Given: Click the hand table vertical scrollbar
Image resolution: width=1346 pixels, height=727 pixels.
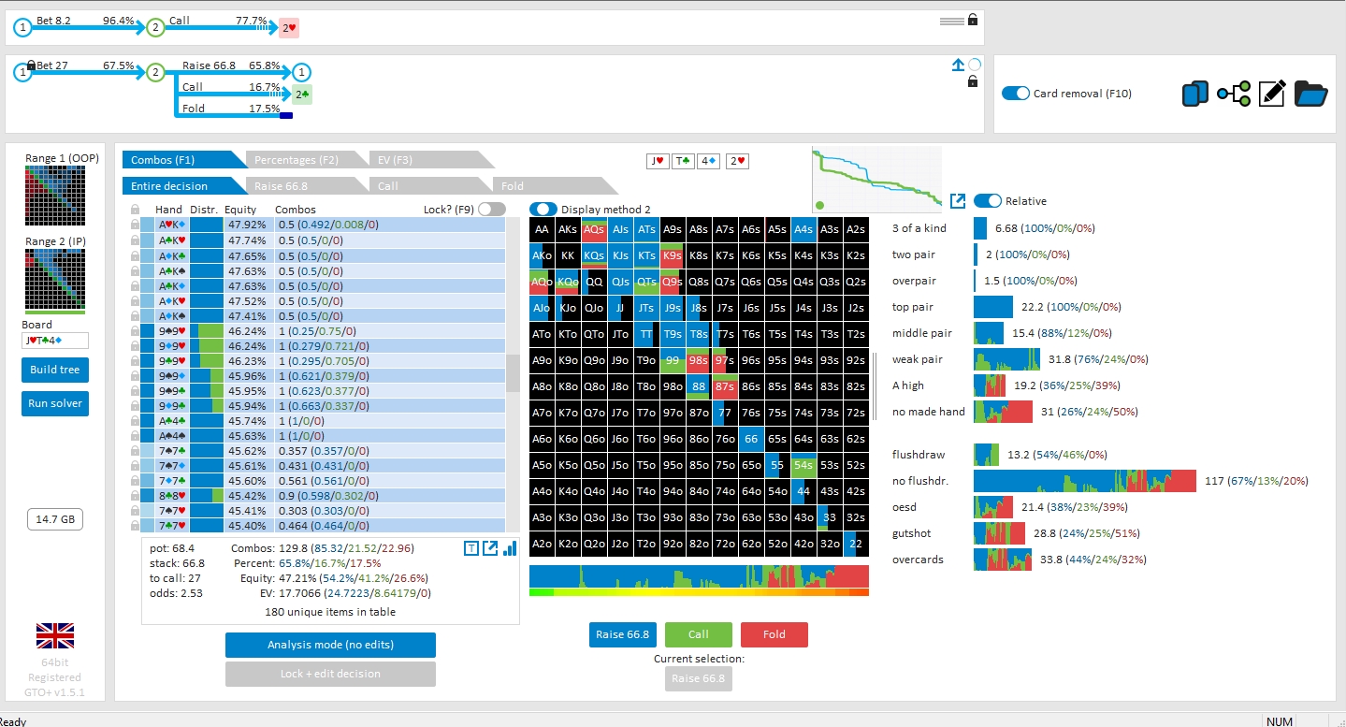Looking at the screenshot, I should tap(512, 374).
